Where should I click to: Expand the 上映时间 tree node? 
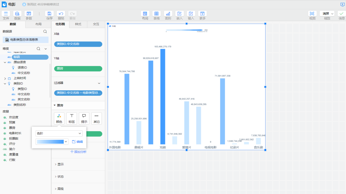tap(5, 79)
